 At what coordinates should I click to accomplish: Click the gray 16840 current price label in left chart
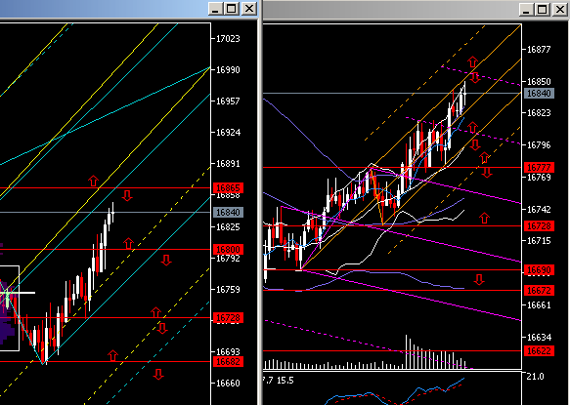point(228,213)
